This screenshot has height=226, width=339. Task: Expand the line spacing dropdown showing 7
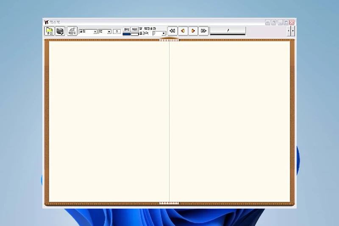[x=164, y=33]
